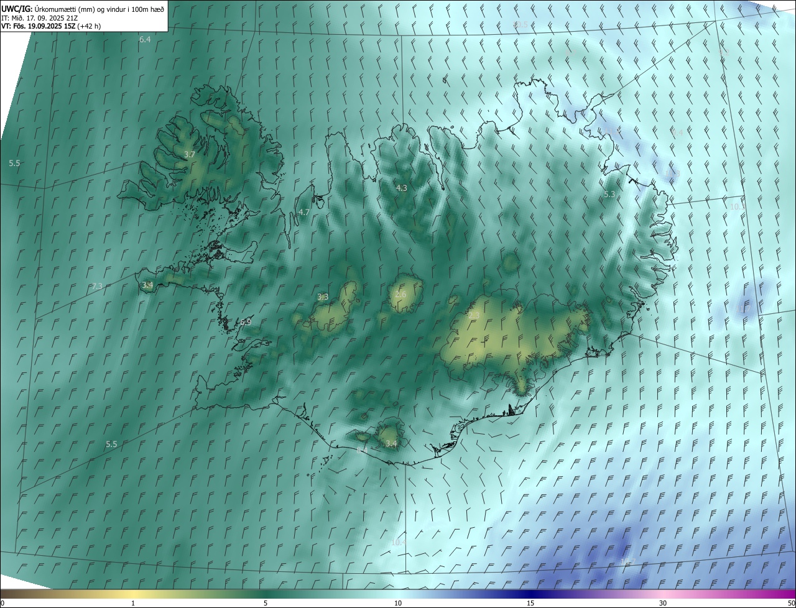Viewport: 796px width, 608px height.
Task: Click the 30 label on the color scale
Action: (x=663, y=603)
